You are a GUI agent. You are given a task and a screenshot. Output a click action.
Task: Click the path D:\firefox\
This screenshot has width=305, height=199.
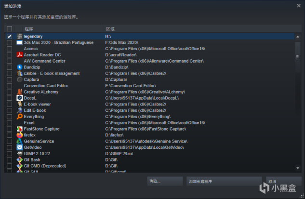(114, 135)
